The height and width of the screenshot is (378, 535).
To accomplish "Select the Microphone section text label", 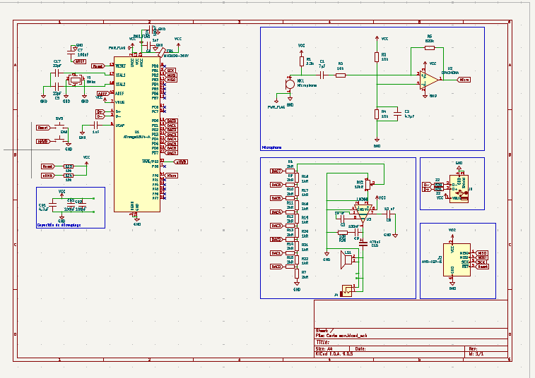I will (x=271, y=148).
